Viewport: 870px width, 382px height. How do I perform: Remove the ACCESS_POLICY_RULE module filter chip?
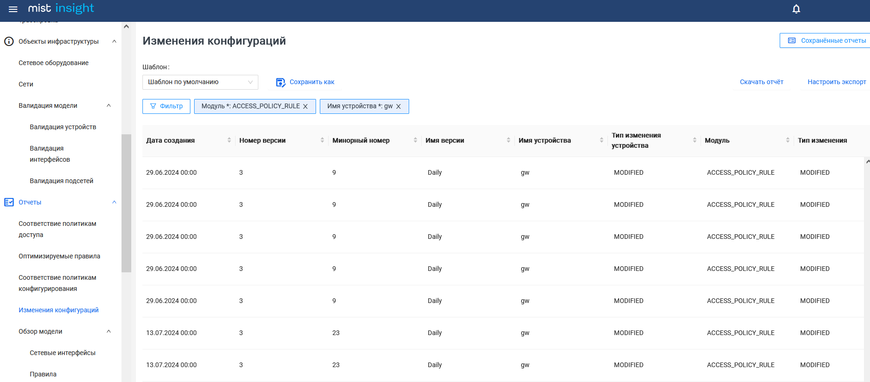305,106
